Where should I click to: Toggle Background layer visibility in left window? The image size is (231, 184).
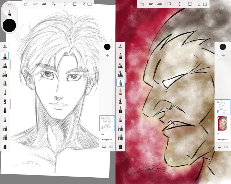point(103,134)
